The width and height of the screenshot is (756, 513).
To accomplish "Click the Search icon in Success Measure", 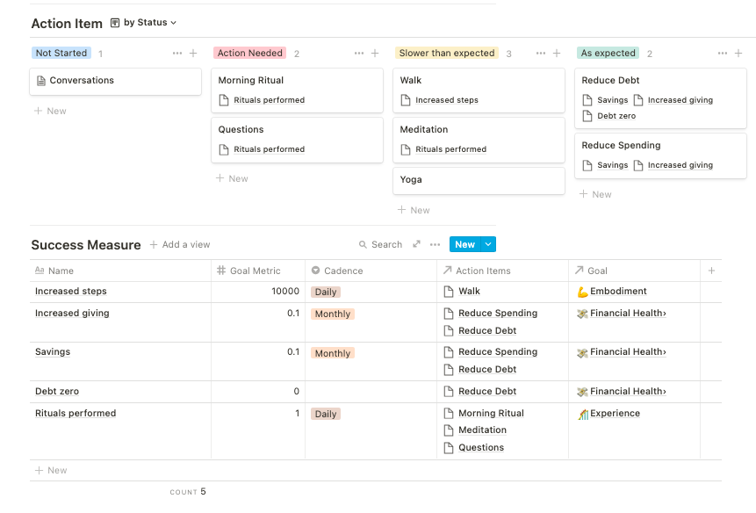I will (x=380, y=245).
